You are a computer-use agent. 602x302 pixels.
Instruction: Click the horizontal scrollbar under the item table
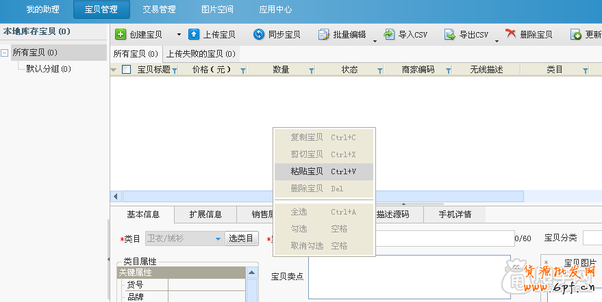point(322,197)
